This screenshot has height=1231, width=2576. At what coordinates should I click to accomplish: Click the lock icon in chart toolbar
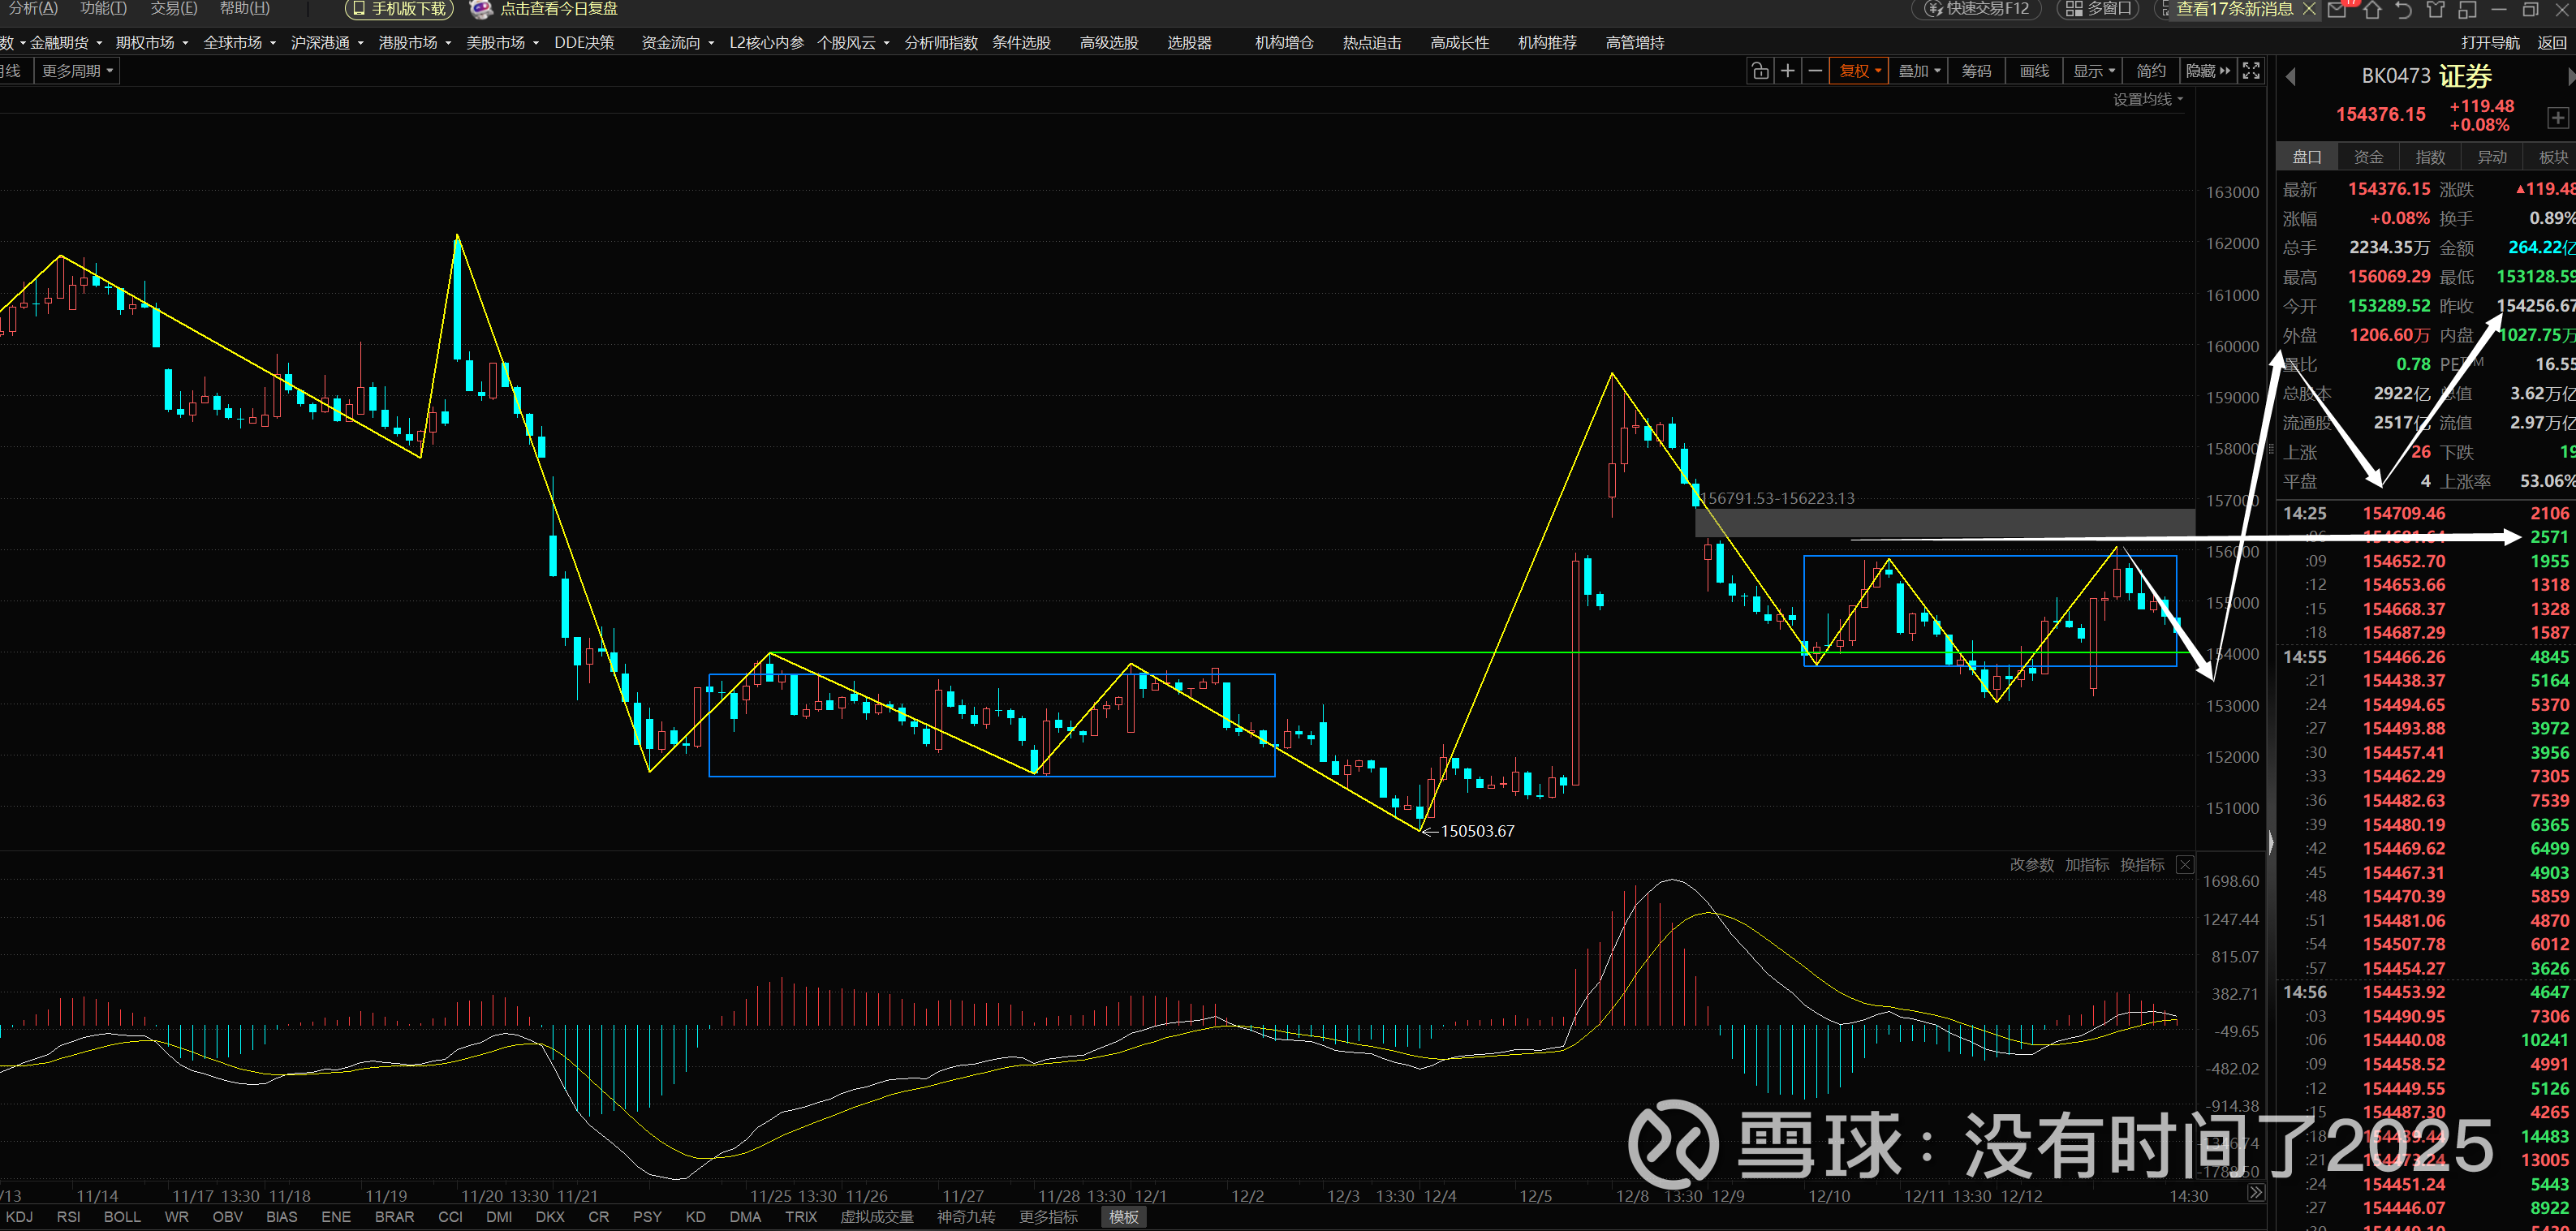click(1760, 71)
